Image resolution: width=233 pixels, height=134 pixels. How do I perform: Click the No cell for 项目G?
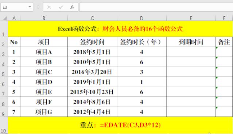[x=14, y=112]
